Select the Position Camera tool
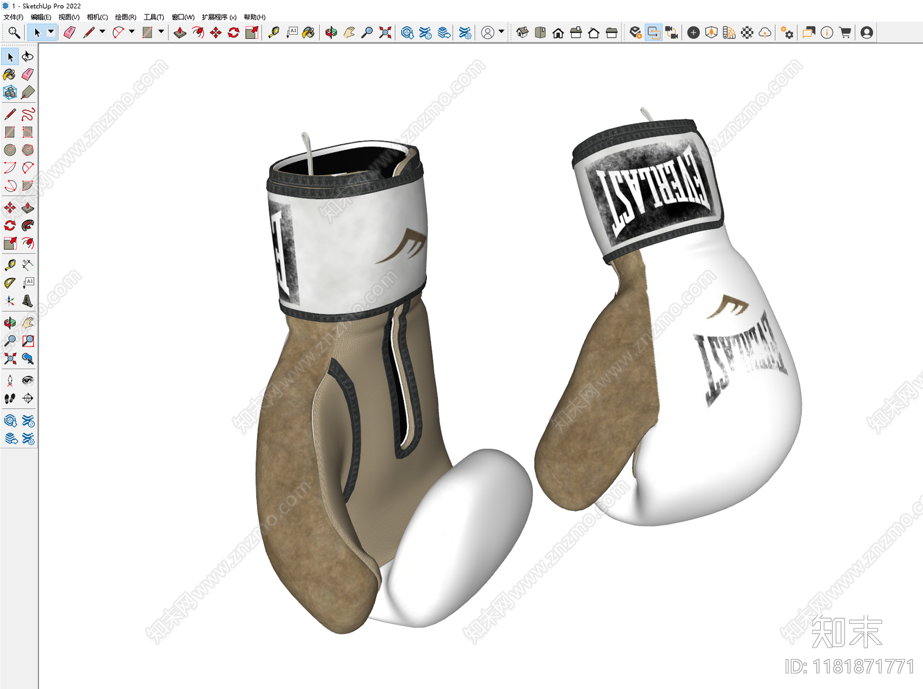The width and height of the screenshot is (923, 689). [10, 381]
